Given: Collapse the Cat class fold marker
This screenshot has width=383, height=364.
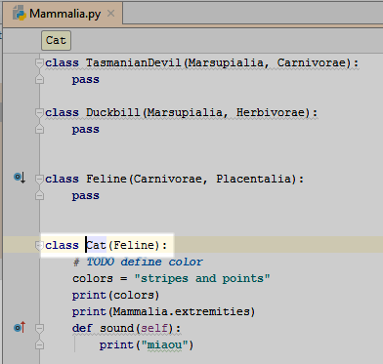Looking at the screenshot, I should point(39,245).
